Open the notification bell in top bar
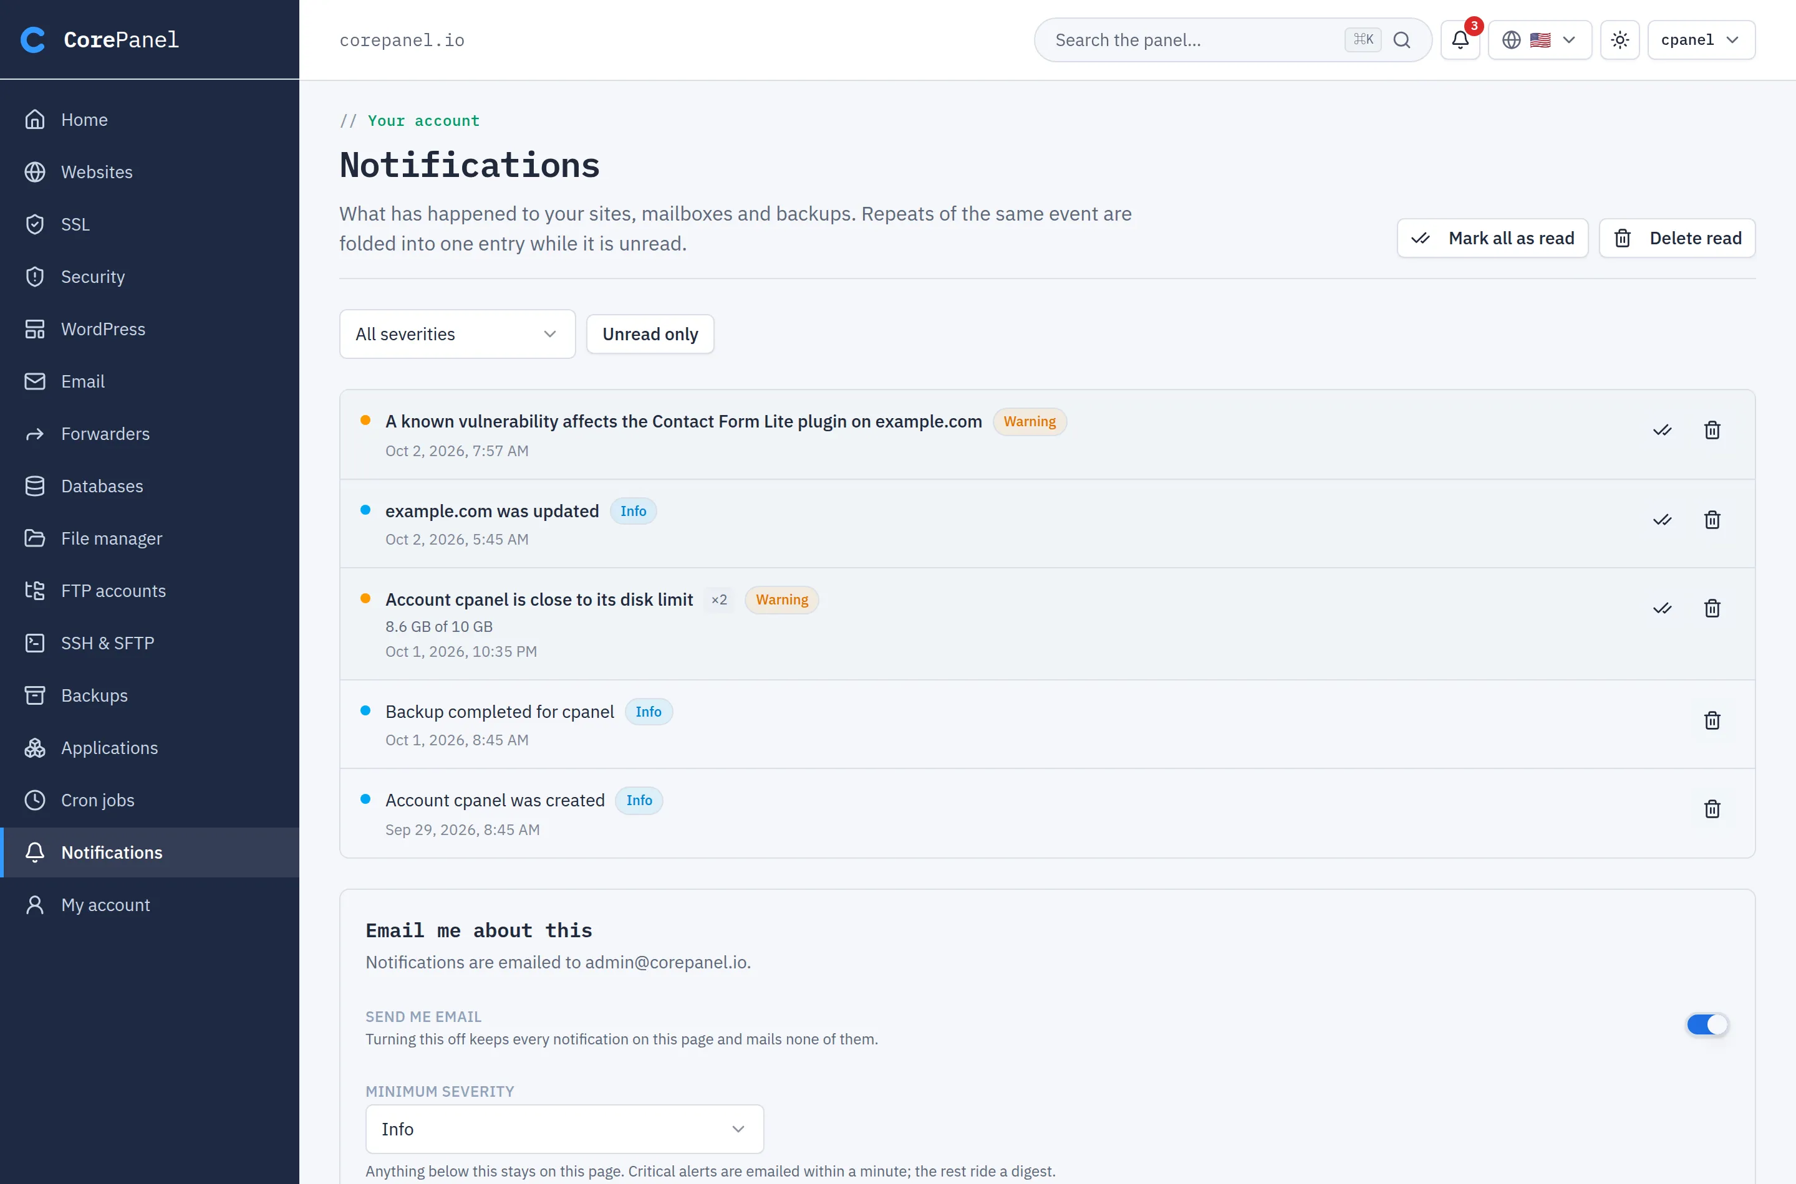The width and height of the screenshot is (1796, 1184). 1460,40
